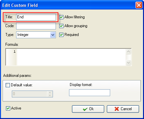The image size is (144, 119).
Task: Click inside the Formula editor area
Action: coord(71,57)
